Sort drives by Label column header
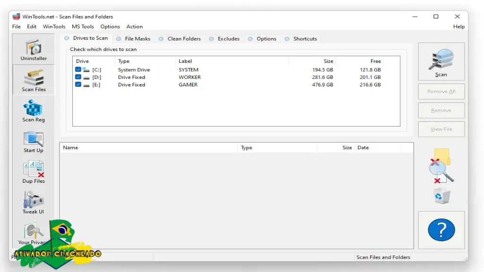Image resolution: width=484 pixels, height=272 pixels. point(232,61)
